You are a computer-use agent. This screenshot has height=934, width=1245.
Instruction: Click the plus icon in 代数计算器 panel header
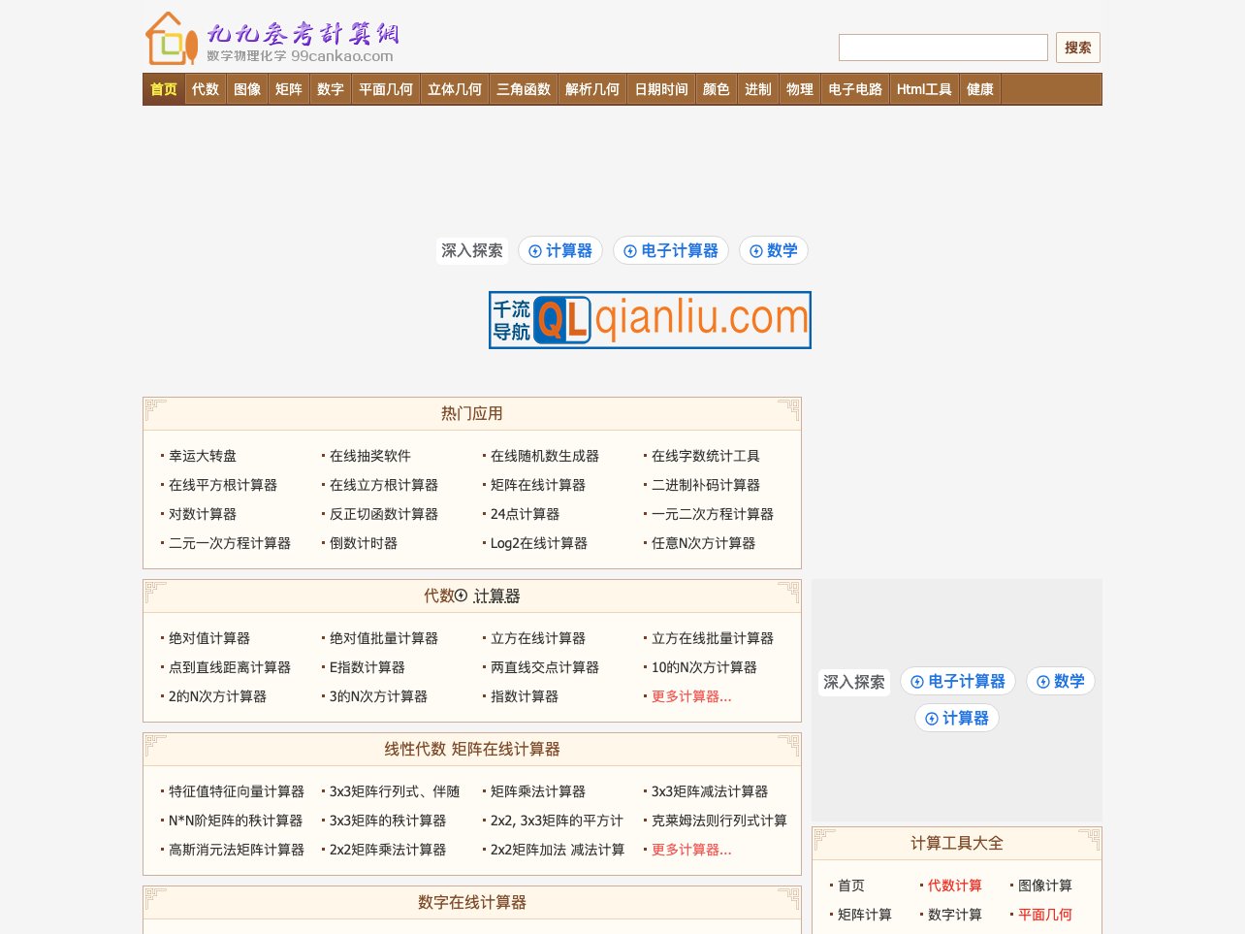point(463,596)
